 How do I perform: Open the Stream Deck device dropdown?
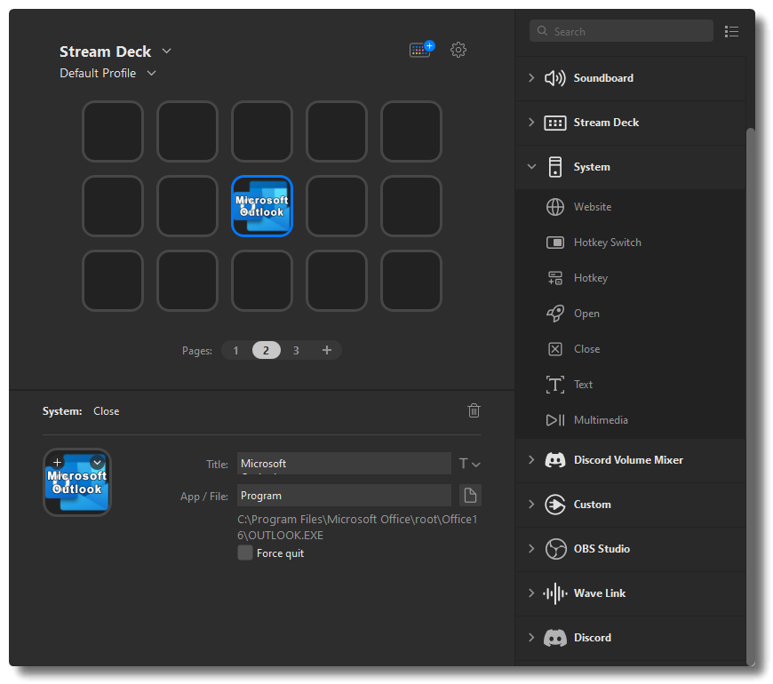[x=167, y=51]
